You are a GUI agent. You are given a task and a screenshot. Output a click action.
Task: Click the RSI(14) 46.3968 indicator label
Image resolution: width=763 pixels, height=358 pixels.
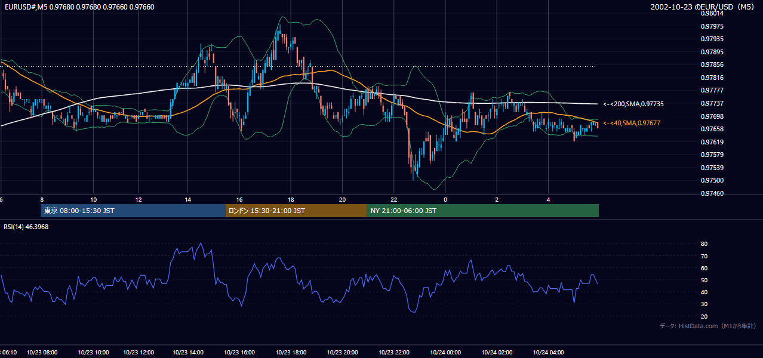[26, 227]
